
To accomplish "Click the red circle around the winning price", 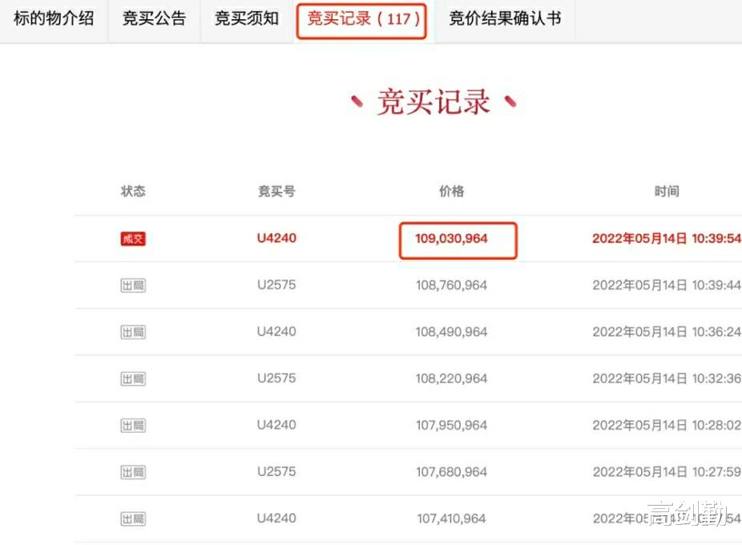I will [x=458, y=240].
